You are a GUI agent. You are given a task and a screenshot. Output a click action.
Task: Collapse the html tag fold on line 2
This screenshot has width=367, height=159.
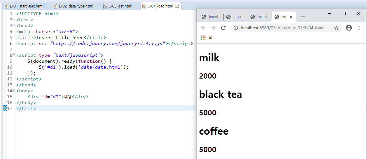point(14,19)
